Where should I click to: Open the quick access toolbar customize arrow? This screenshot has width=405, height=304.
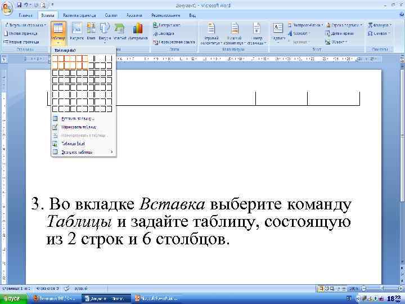(52, 5)
